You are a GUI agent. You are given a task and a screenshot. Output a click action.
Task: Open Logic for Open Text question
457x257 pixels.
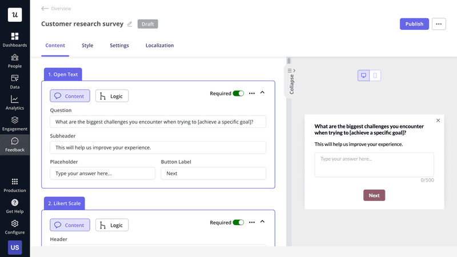point(112,96)
